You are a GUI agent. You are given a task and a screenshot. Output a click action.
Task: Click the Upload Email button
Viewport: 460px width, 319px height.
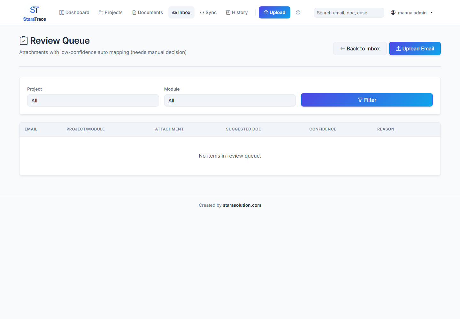415,48
